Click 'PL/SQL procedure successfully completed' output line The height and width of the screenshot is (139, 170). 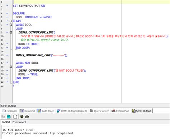(38, 133)
